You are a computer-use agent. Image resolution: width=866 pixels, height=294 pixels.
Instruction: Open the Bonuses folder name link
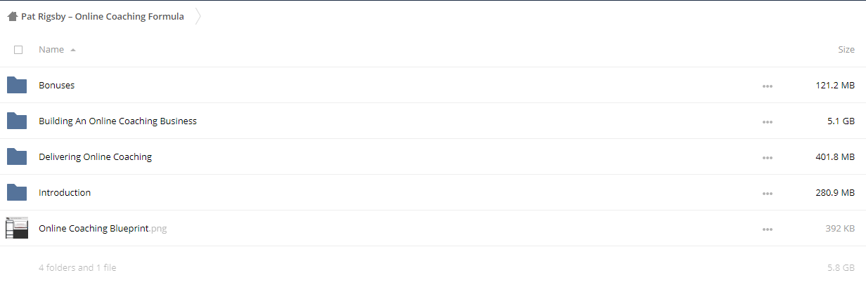click(x=57, y=85)
